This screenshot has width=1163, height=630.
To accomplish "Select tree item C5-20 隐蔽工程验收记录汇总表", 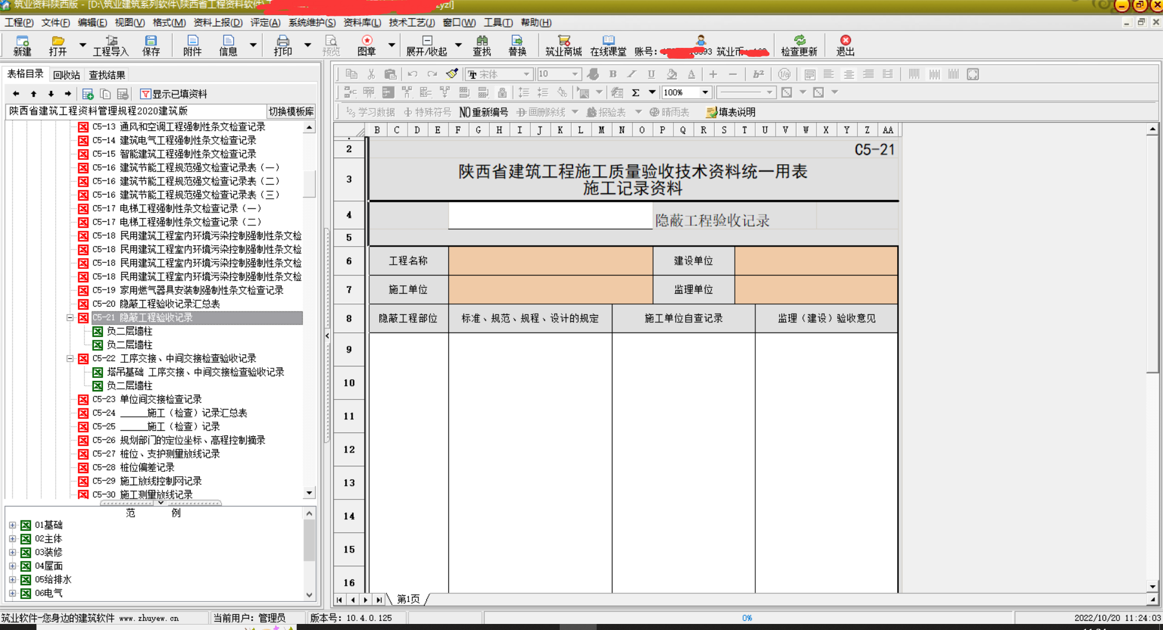I will [x=156, y=304].
